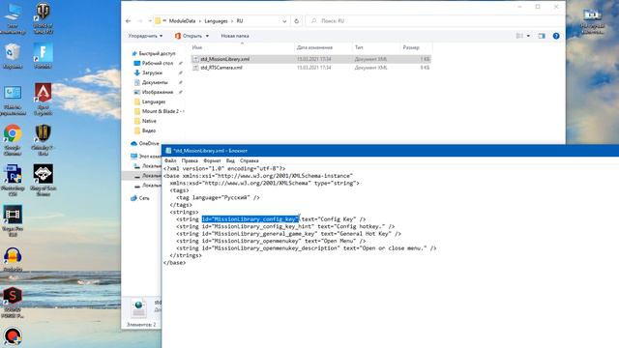Click Новая папка in Explorer toolbar
619x348 pixels.
235,36
